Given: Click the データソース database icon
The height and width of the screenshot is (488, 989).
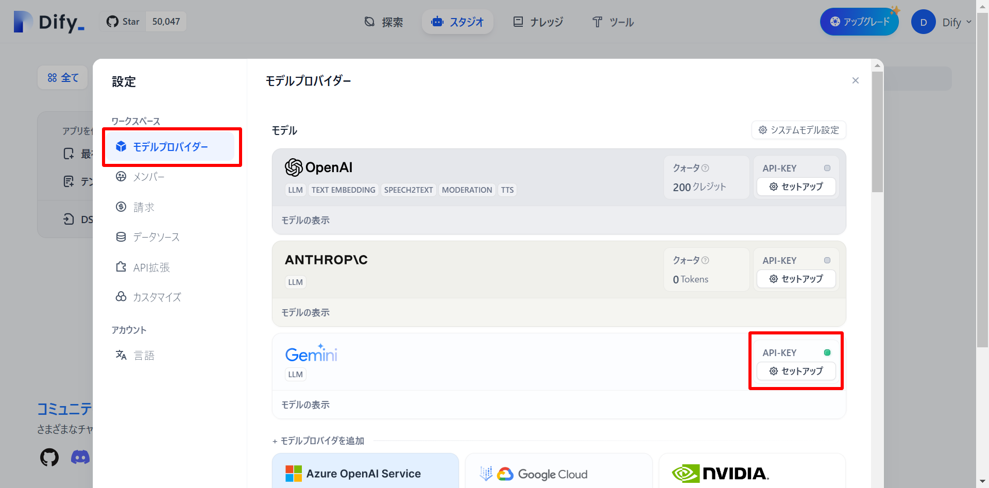Looking at the screenshot, I should (121, 237).
